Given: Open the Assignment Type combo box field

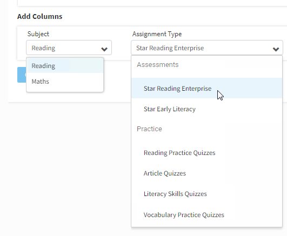Looking at the screenshot, I should (207, 48).
